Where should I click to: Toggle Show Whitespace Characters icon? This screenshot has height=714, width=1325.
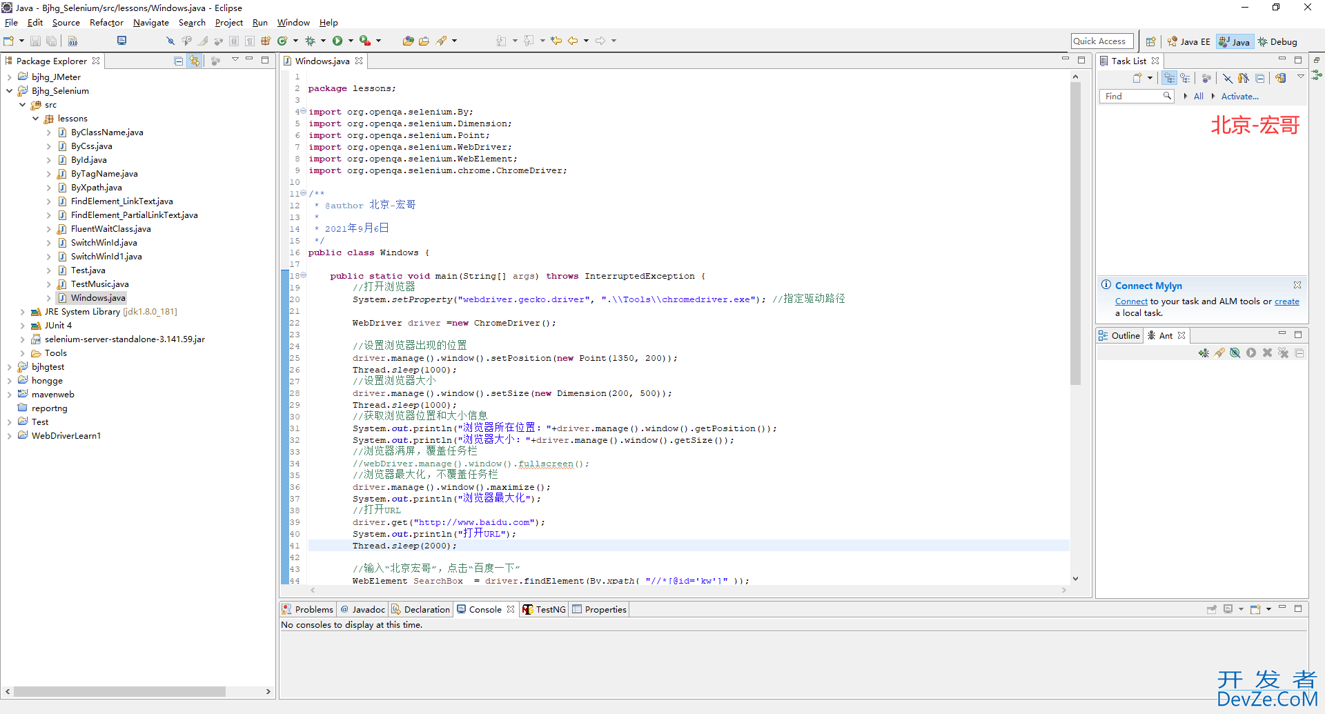[249, 41]
